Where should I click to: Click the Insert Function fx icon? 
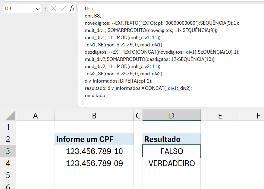(x=72, y=9)
